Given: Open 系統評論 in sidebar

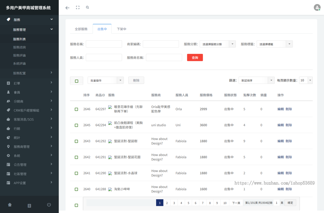Looking at the screenshot, I should 19,64.
